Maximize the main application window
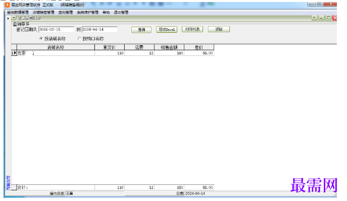The image size is (347, 201). click(320, 4)
